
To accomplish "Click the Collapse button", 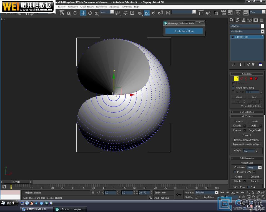I will [255, 177].
